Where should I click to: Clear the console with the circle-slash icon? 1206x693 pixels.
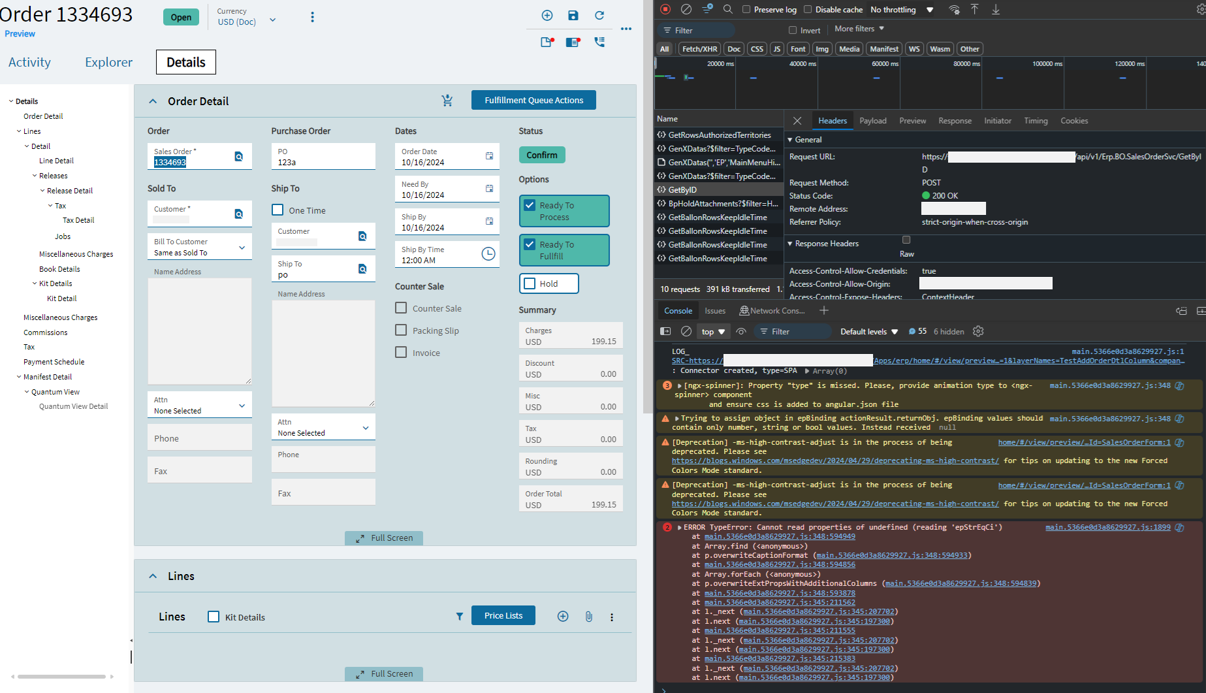(x=686, y=331)
